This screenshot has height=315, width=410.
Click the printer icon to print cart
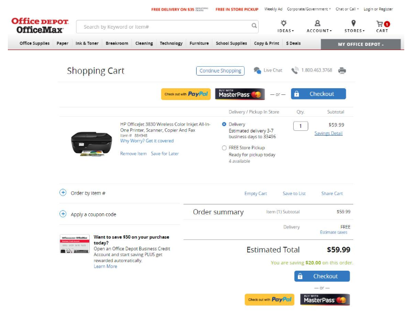342,70
